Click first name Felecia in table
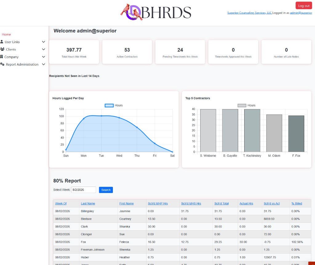 124,242
